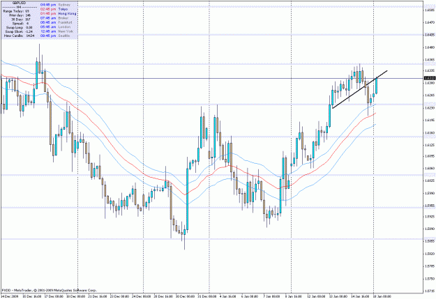
Task: Click the 4 Jan 16:00 time axis label
Action: tap(227, 296)
